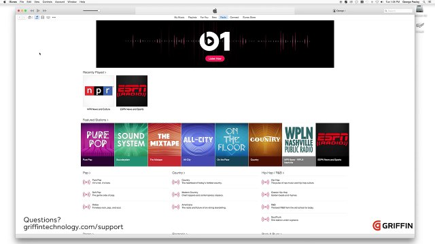Open the Country featured station tile
435x244 pixels.
pyautogui.click(x=265, y=144)
